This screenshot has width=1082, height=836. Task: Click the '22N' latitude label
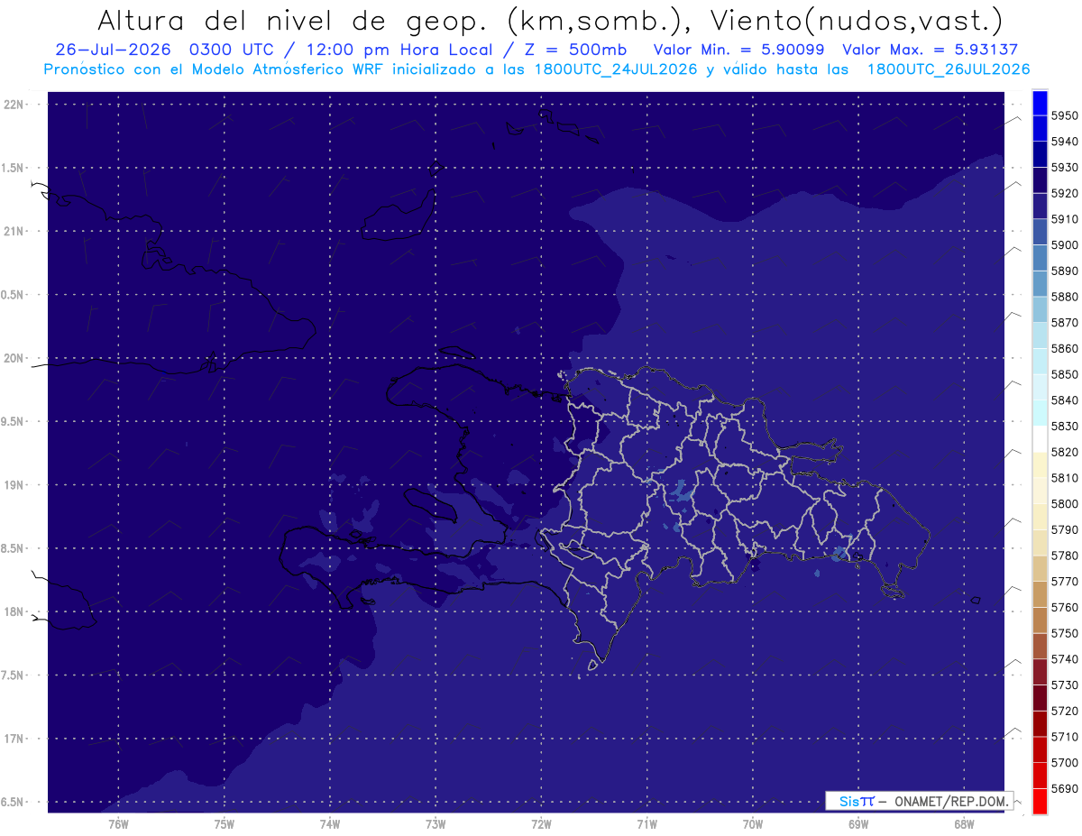pyautogui.click(x=14, y=105)
